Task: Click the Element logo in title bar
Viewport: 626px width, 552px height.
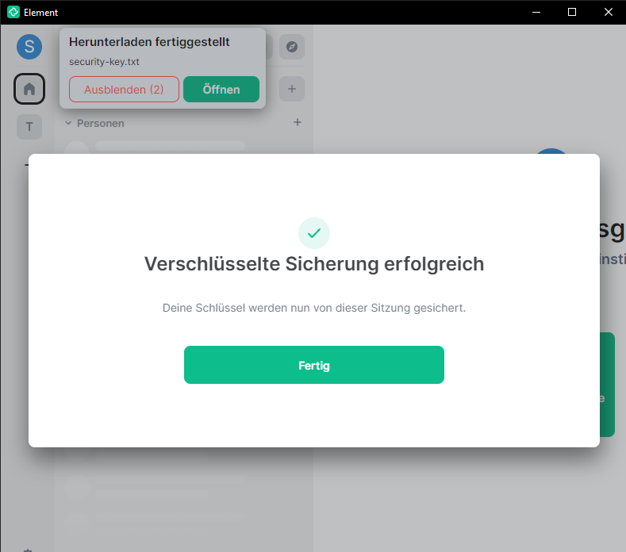Action: 13,12
